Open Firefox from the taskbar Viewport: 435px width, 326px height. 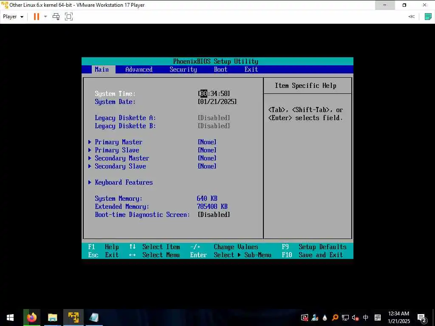coord(31,318)
